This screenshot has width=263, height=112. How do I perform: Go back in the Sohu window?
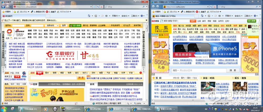153,7
